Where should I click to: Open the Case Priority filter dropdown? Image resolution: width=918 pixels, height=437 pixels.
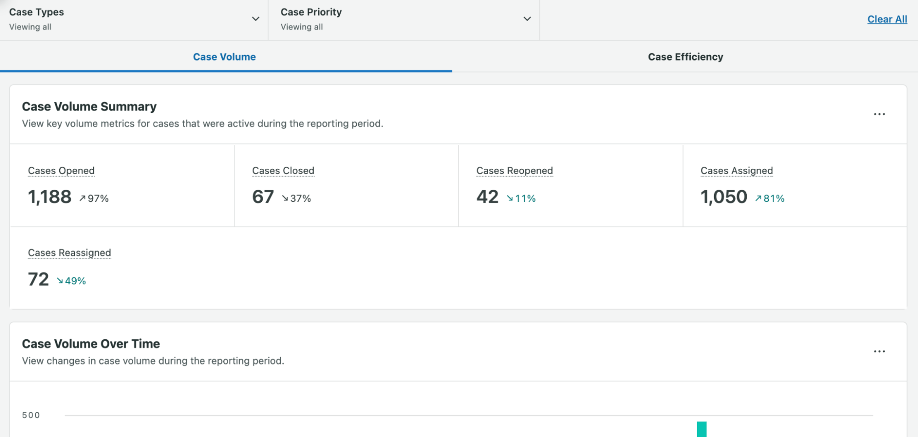[526, 19]
